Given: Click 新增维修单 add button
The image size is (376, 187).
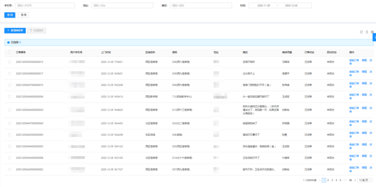Looking at the screenshot, I should click(15, 30).
